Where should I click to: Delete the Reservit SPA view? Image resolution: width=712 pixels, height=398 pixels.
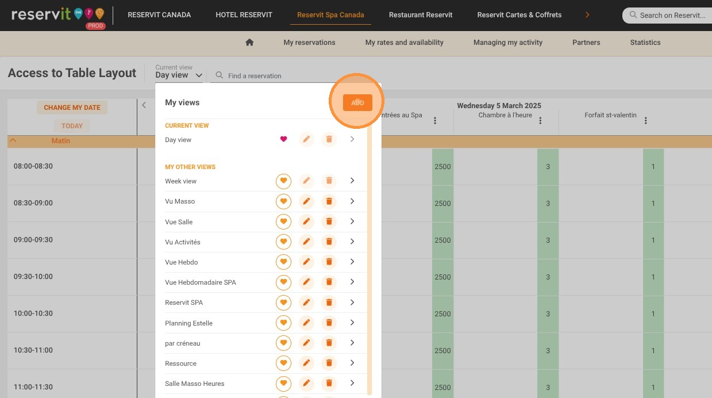point(329,303)
